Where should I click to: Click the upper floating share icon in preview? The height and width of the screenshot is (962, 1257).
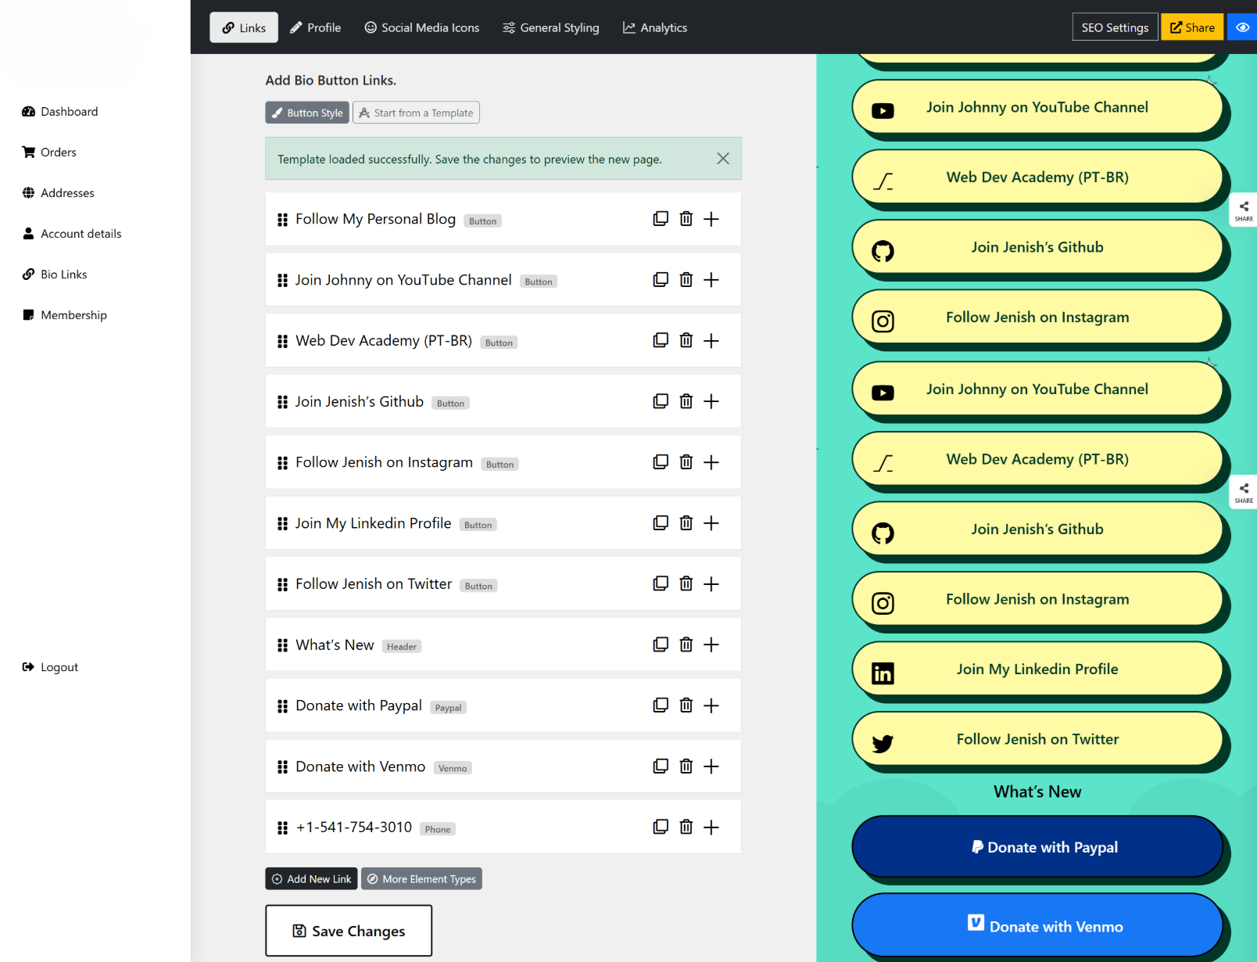1243,210
